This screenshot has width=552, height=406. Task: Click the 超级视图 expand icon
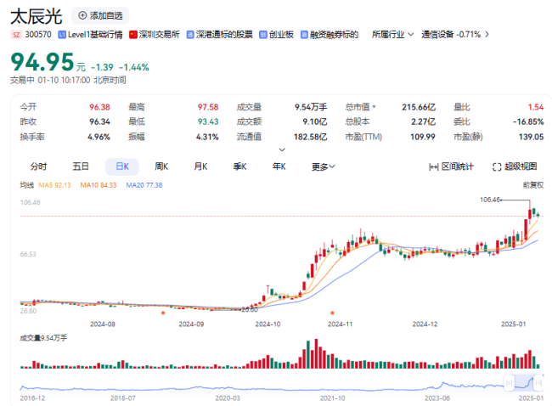[497, 167]
